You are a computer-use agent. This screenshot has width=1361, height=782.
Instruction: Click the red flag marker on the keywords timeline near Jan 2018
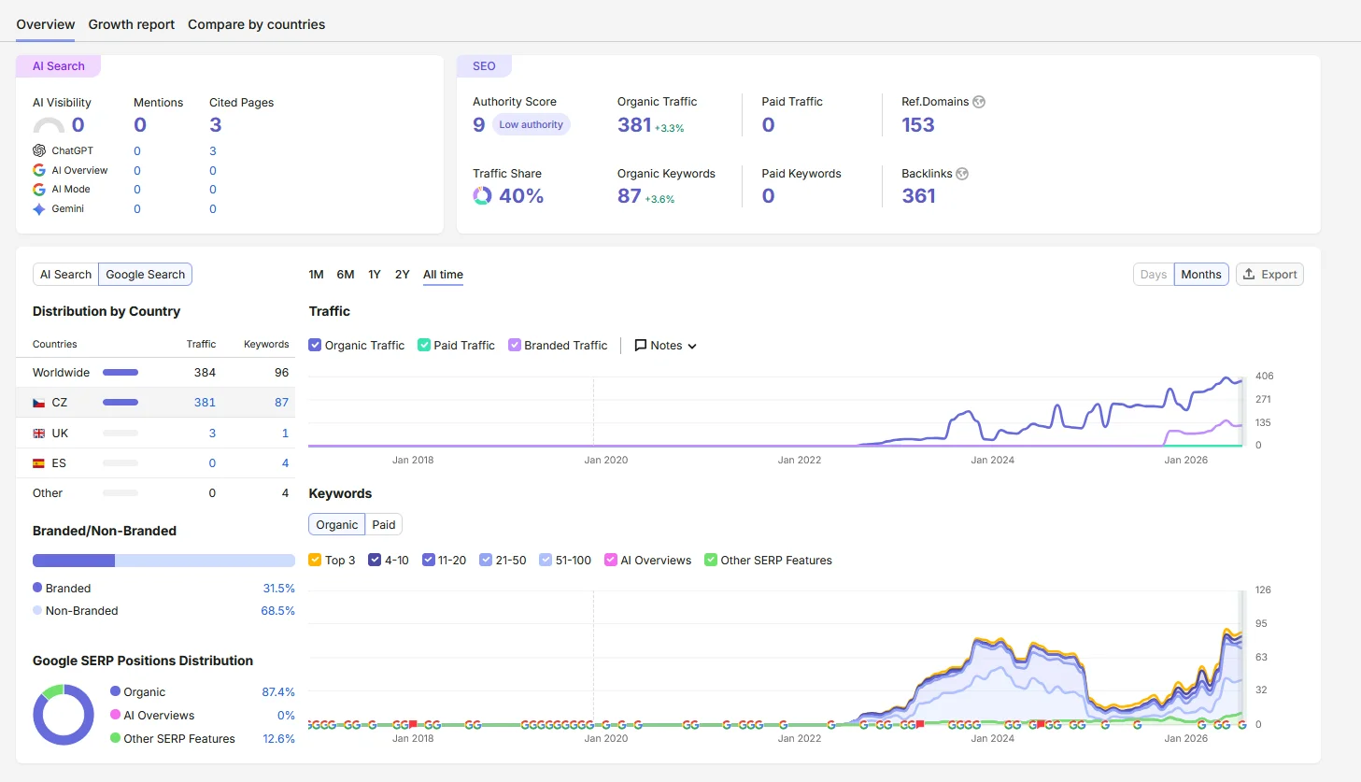[x=413, y=724]
